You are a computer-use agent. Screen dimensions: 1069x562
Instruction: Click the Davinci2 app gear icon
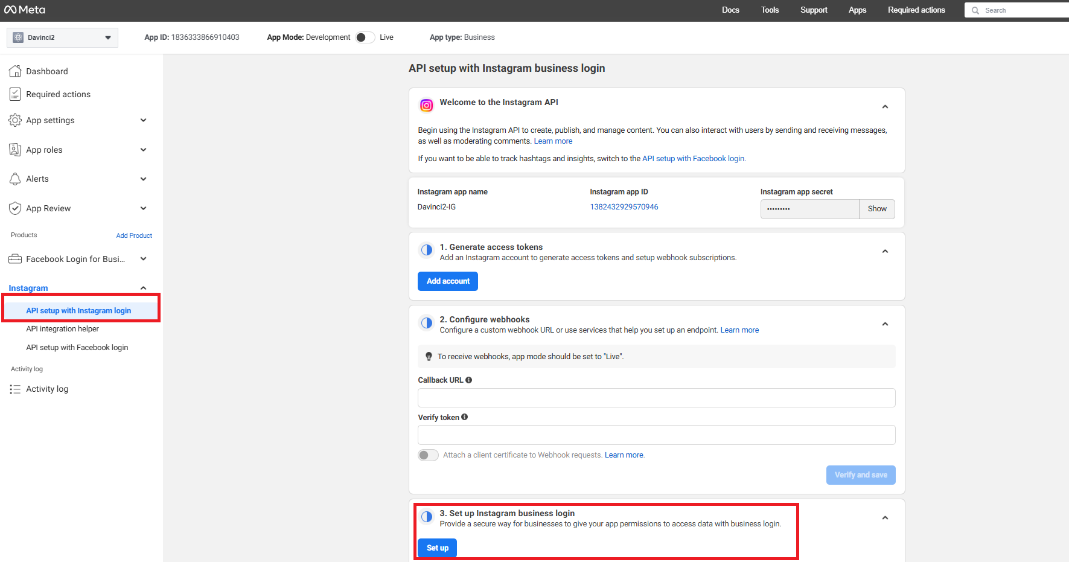(18, 37)
